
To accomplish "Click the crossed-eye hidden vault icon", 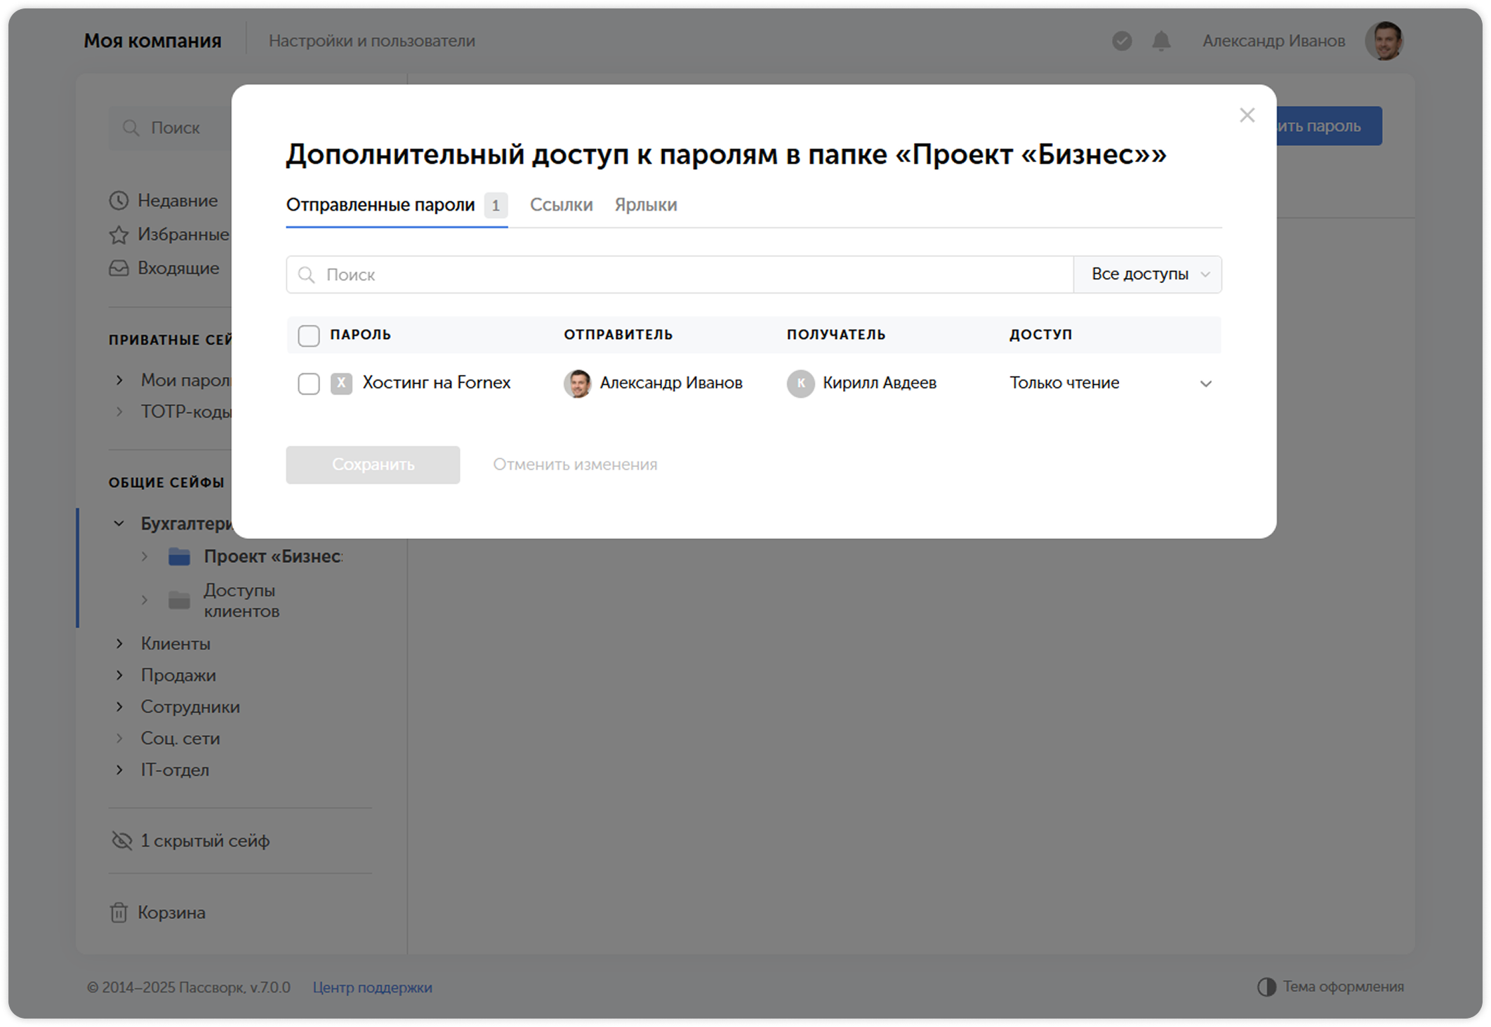I will 122,840.
